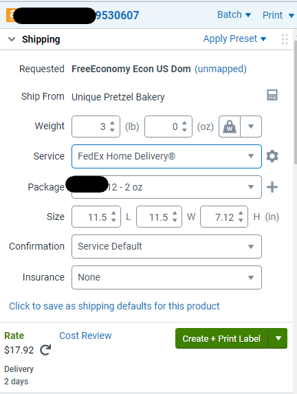Screen dimensions: 297x394
Task: Open the Apply Preset menu
Action: click(234, 39)
